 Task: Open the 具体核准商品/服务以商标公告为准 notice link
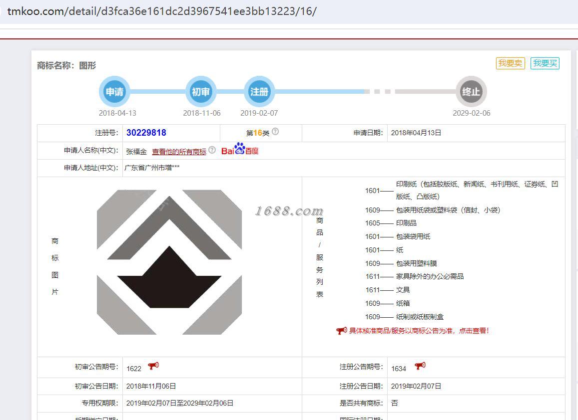(419, 331)
